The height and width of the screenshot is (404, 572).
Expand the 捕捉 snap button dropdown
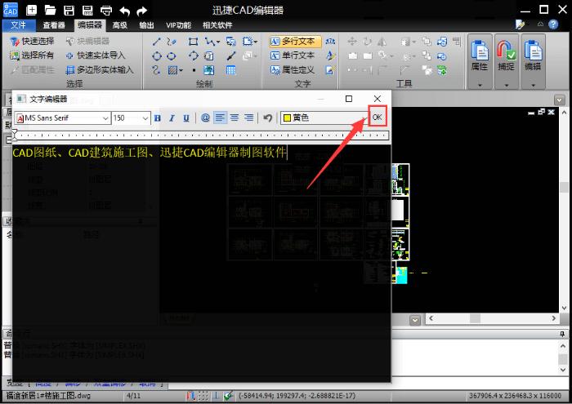coord(507,85)
